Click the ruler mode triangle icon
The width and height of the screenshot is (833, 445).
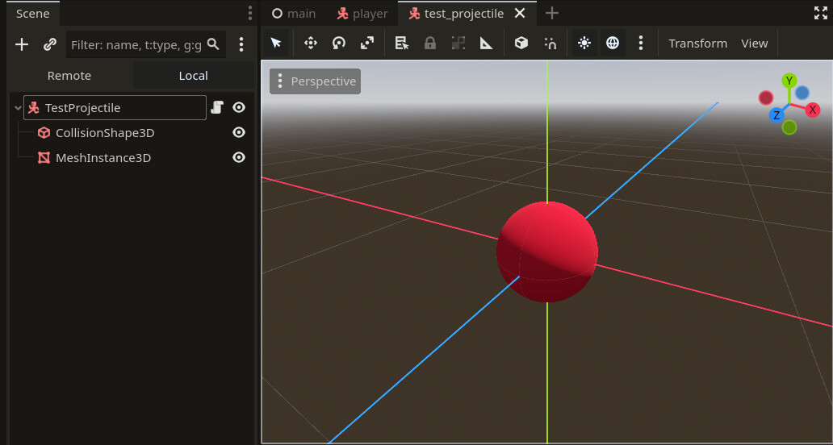pyautogui.click(x=486, y=44)
